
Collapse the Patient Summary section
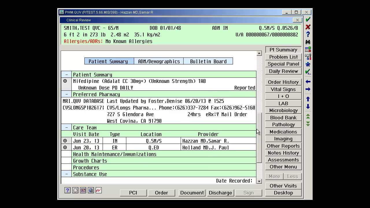tap(66, 75)
